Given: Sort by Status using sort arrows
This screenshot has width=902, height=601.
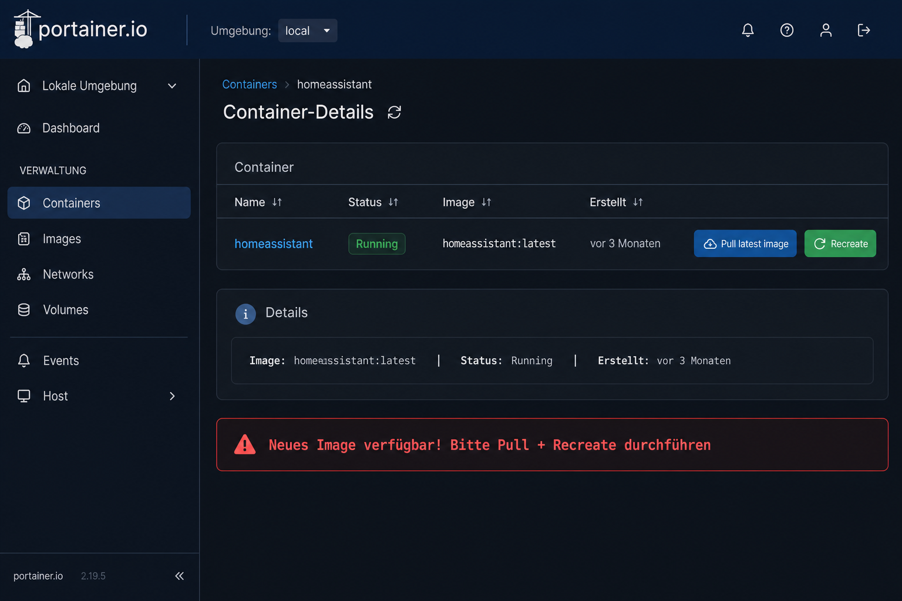Looking at the screenshot, I should 393,202.
